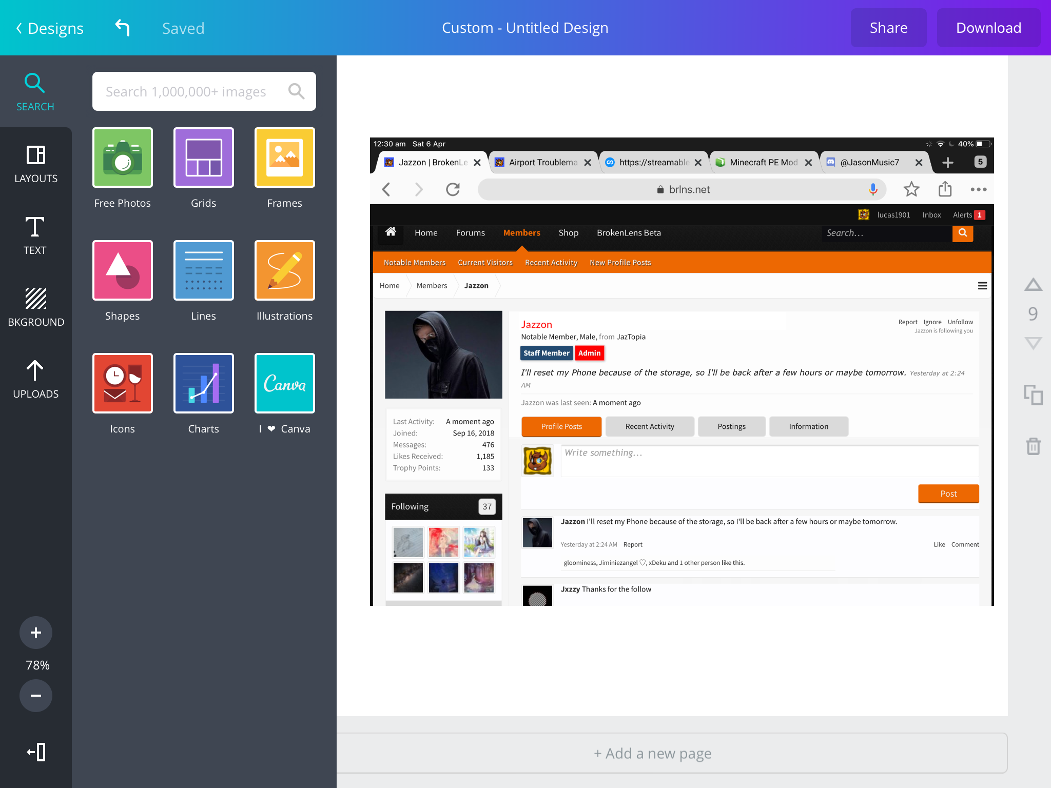Click the 78% zoom level
Screen dimensions: 1051x788
click(x=37, y=665)
